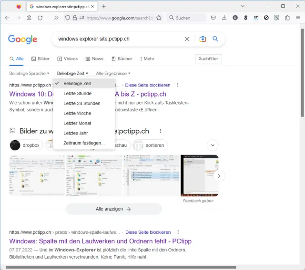Click the Alle anzeigen button
The image size is (305, 270).
pyautogui.click(x=114, y=209)
